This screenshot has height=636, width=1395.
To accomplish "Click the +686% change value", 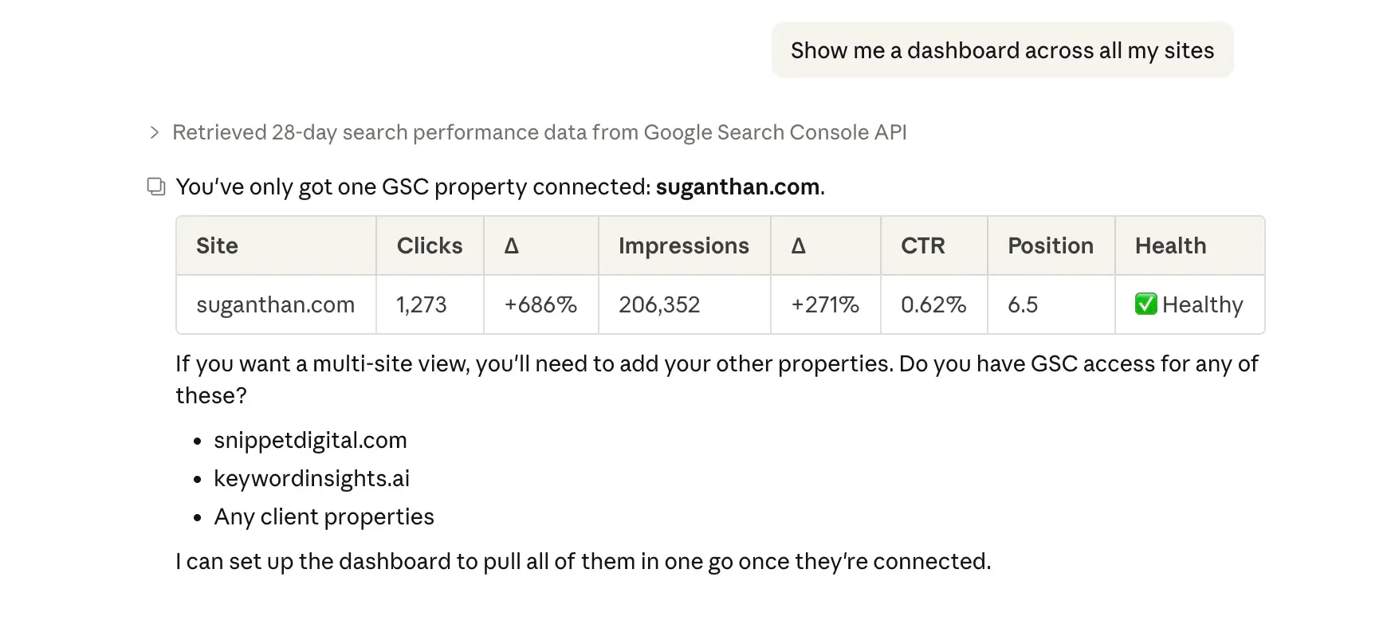I will click(540, 304).
